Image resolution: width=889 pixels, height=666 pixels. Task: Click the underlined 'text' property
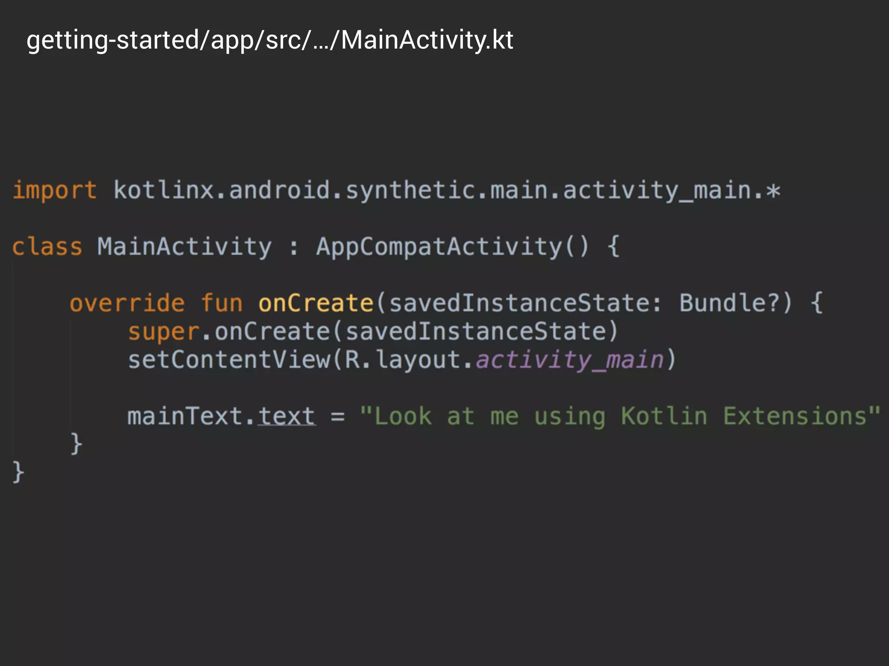pos(287,416)
